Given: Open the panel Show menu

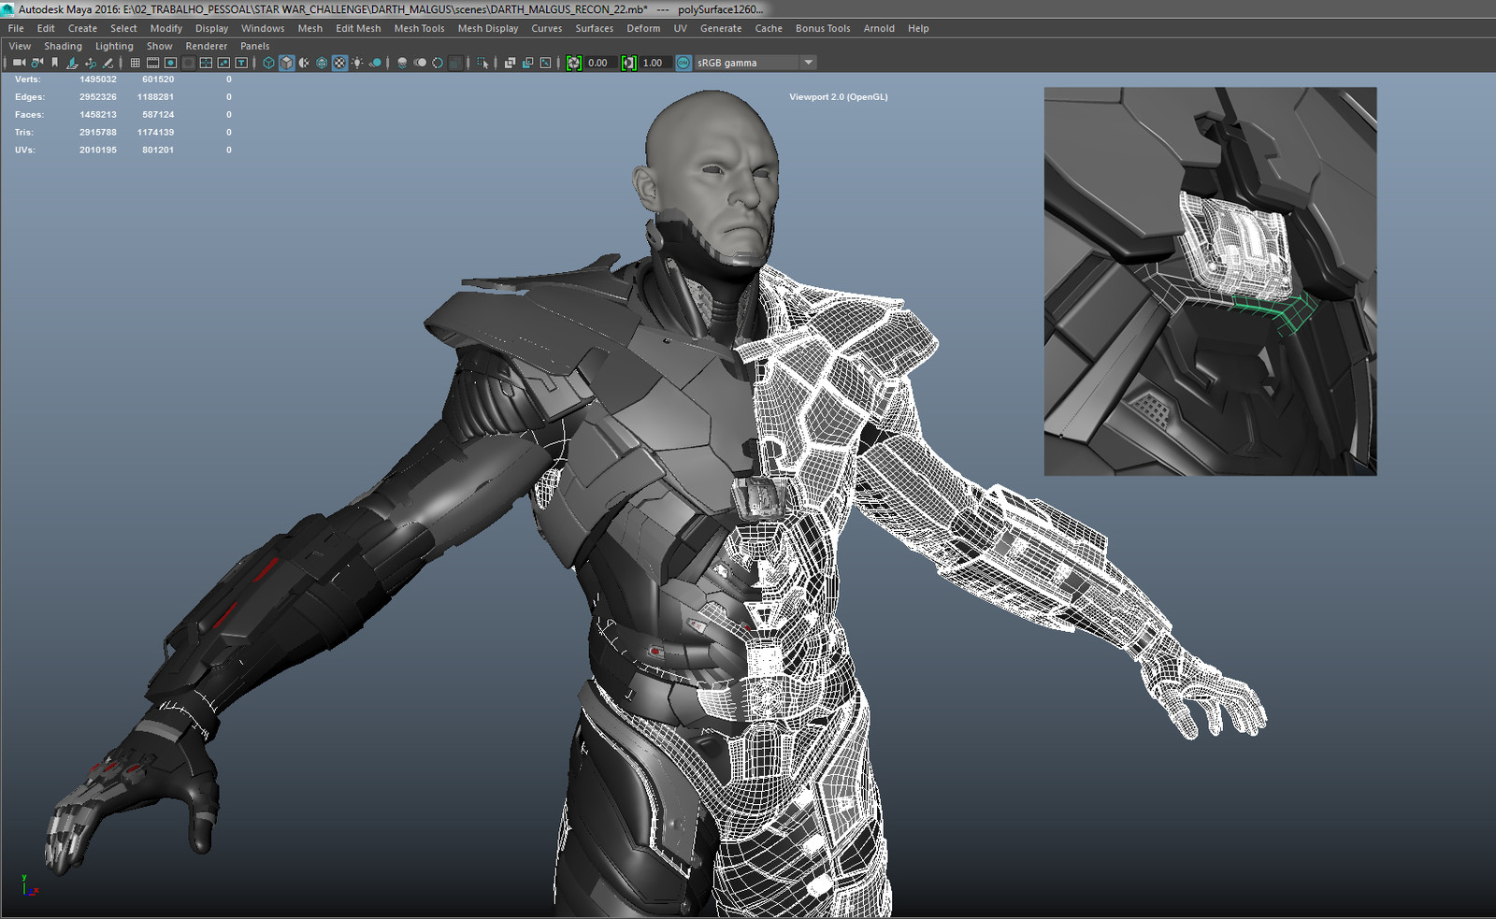Looking at the screenshot, I should coord(159,46).
